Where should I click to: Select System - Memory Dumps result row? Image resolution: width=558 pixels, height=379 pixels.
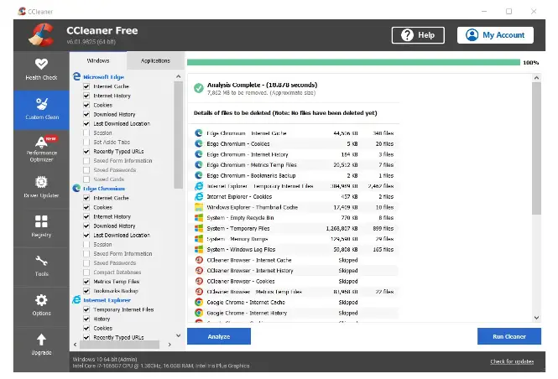point(294,239)
